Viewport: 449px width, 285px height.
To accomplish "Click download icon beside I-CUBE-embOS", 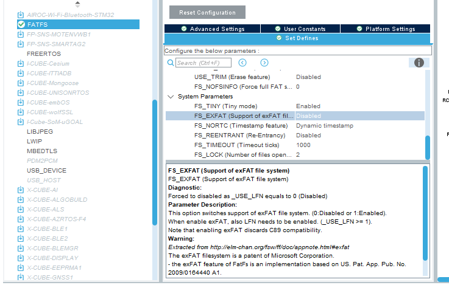I will [x=21, y=102].
